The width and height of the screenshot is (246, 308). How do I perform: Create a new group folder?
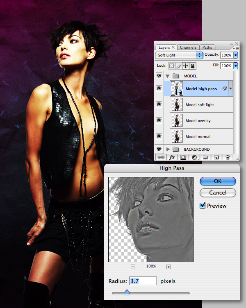click(x=205, y=157)
